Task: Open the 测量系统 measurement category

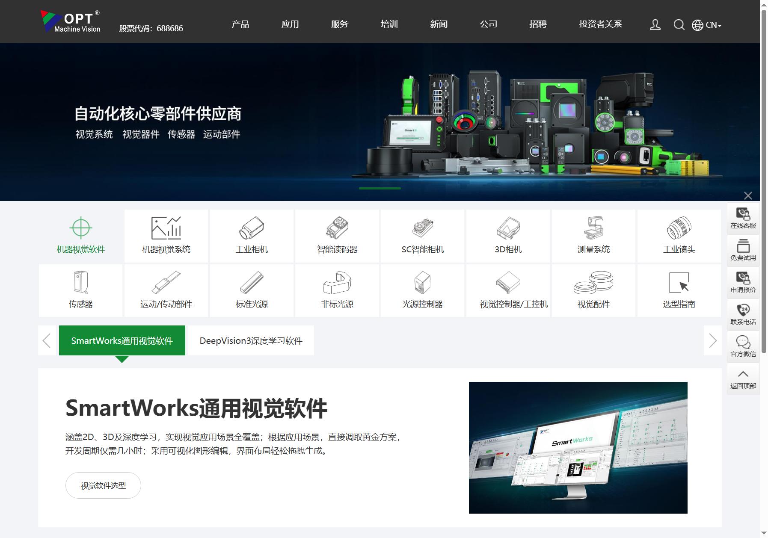Action: tap(593, 236)
